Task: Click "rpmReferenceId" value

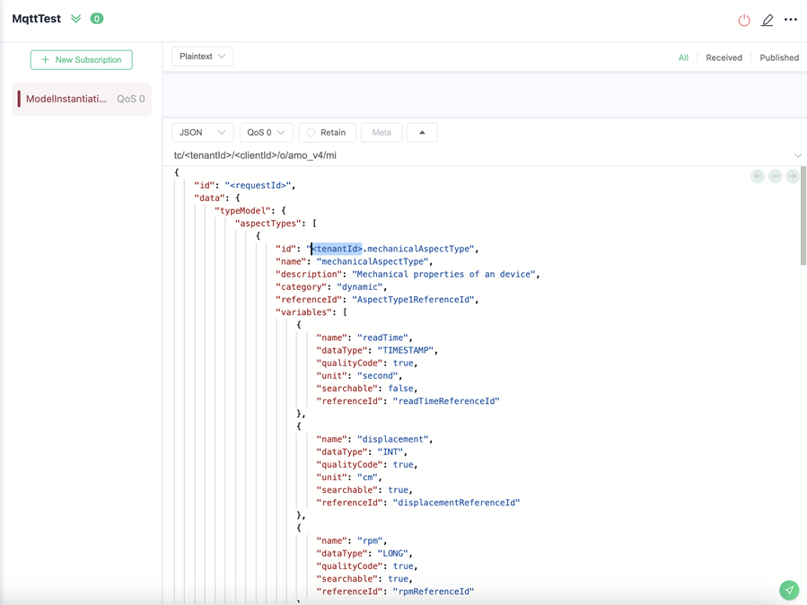Action: (434, 592)
